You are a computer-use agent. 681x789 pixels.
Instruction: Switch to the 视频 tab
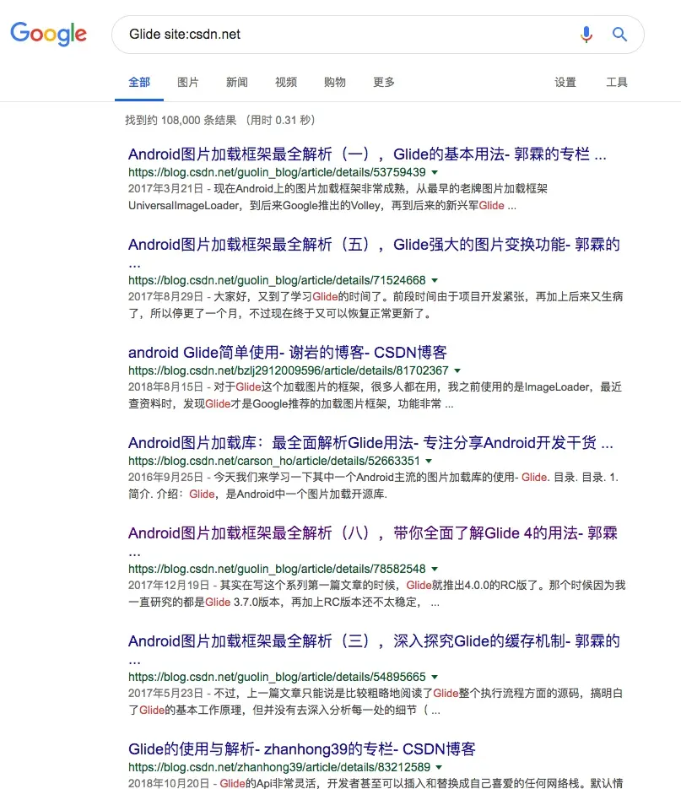286,82
